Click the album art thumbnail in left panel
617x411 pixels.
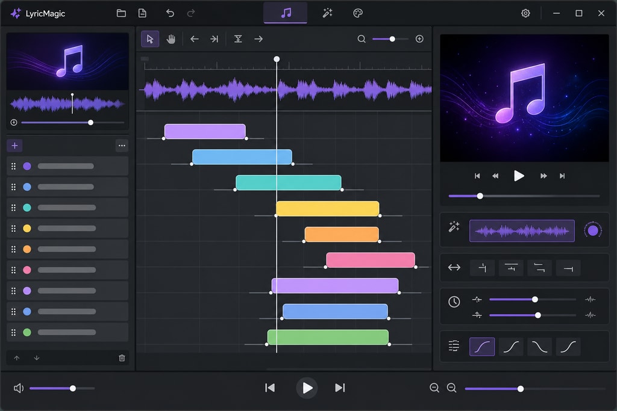(x=67, y=62)
